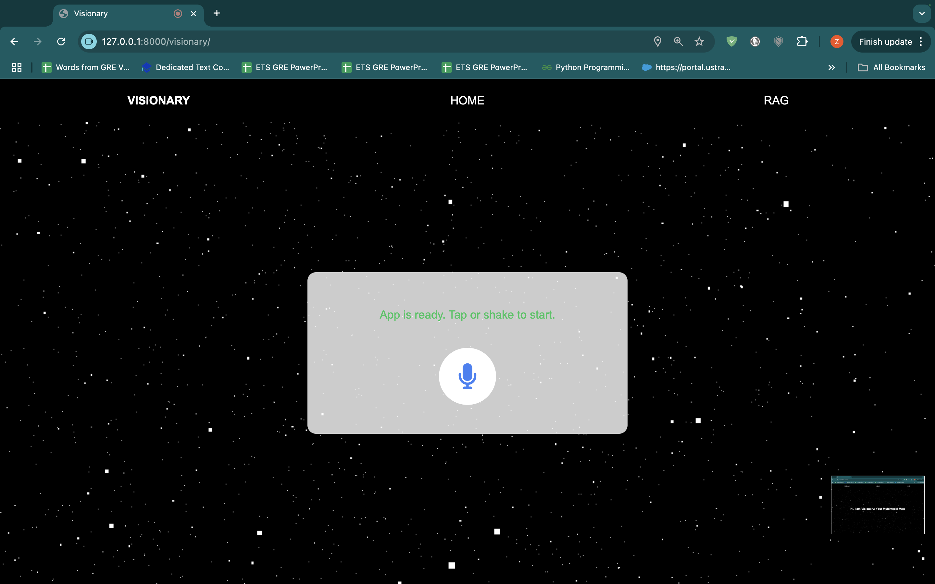Click the blue microphone button

point(467,376)
